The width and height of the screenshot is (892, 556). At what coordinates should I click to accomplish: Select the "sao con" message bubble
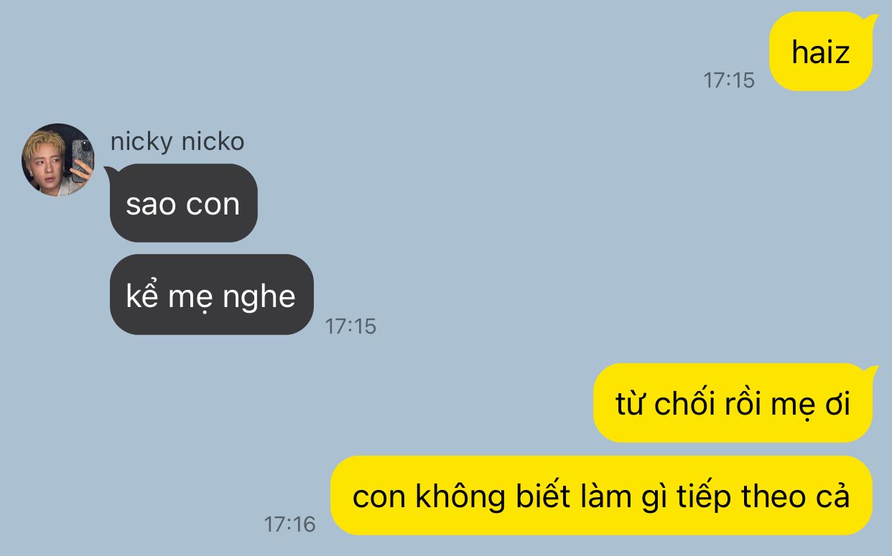183,203
